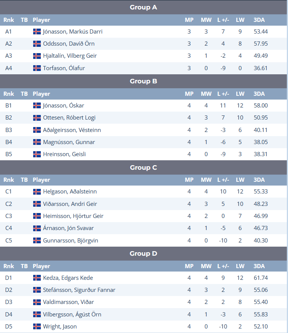Select player Viðarsson, Andri Geir
The height and width of the screenshot is (333, 288).
pyautogui.click(x=70, y=204)
